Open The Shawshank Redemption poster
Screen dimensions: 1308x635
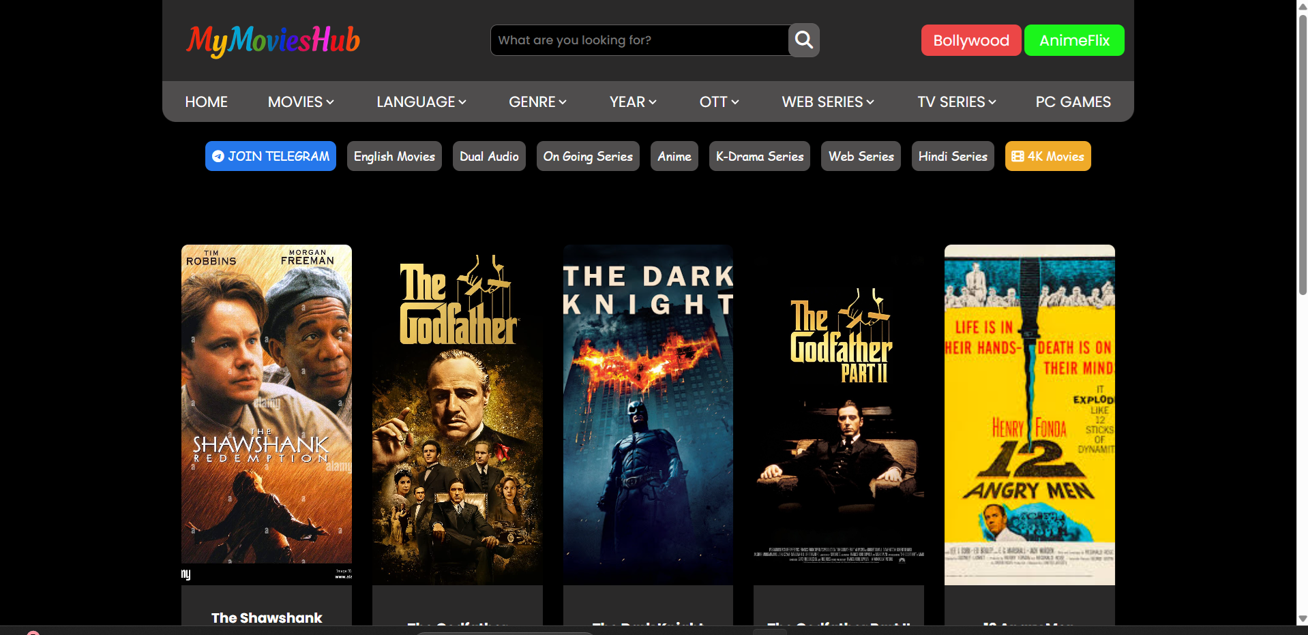pyautogui.click(x=267, y=414)
